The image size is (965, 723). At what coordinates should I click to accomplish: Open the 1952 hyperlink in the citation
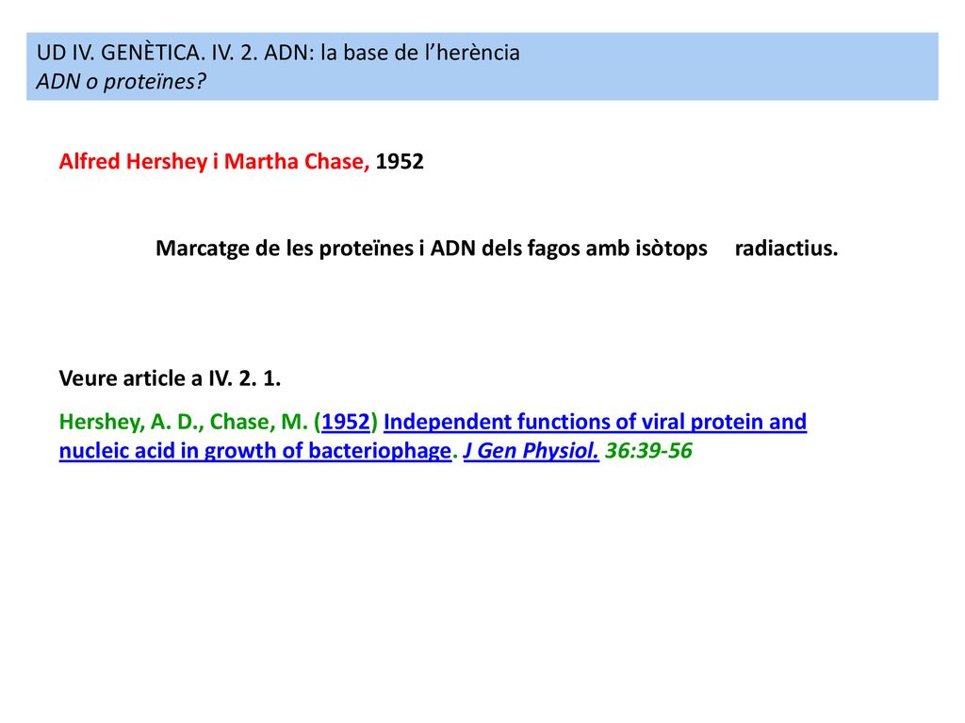(345, 422)
